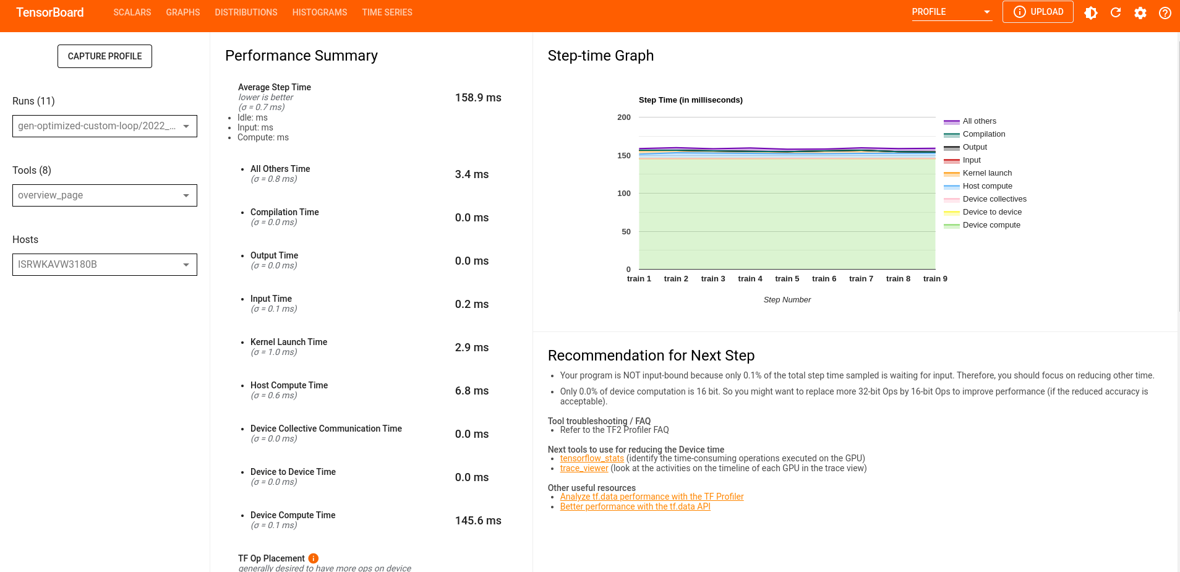Click the Device to device legend swatch
This screenshot has width=1180, height=572.
point(952,213)
